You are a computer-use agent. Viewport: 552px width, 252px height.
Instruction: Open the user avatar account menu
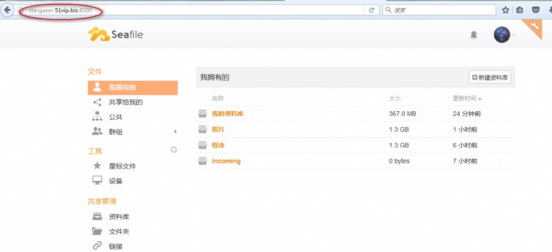(x=502, y=35)
